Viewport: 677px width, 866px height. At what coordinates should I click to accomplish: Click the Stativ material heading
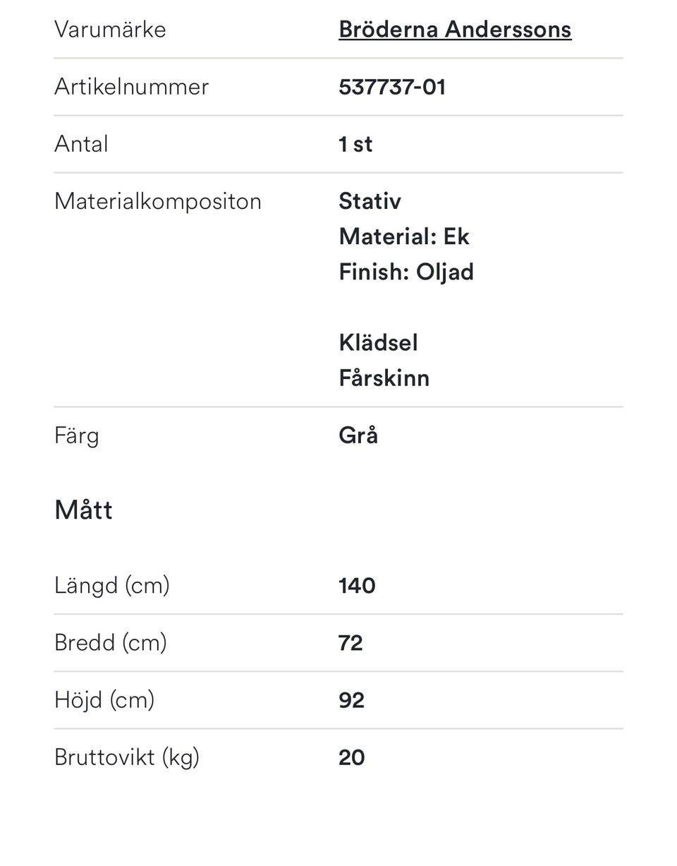[x=370, y=201]
